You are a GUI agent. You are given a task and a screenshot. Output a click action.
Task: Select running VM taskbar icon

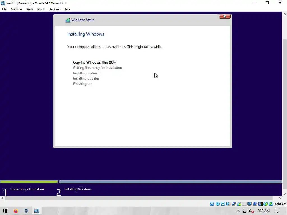(x=37, y=211)
